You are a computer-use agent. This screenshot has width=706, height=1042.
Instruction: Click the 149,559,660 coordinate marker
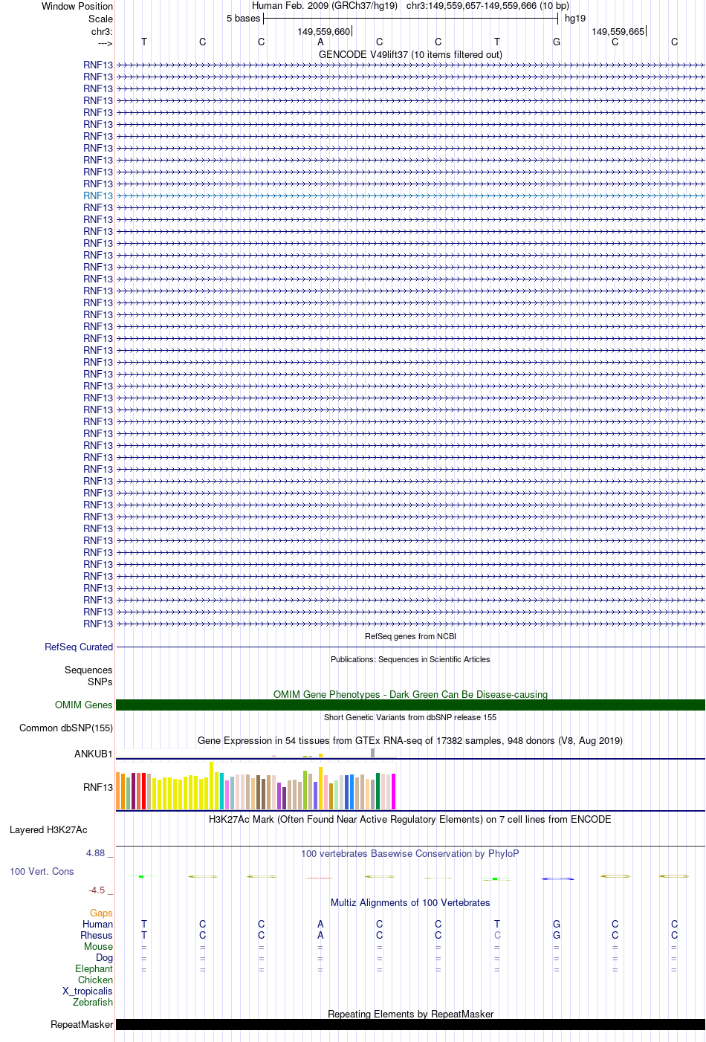(323, 31)
